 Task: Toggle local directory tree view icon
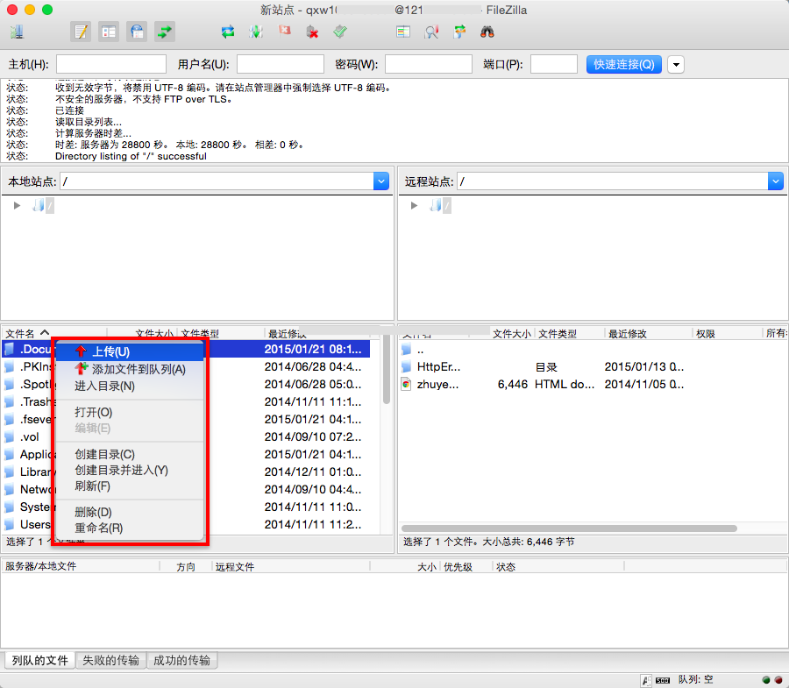tap(109, 32)
